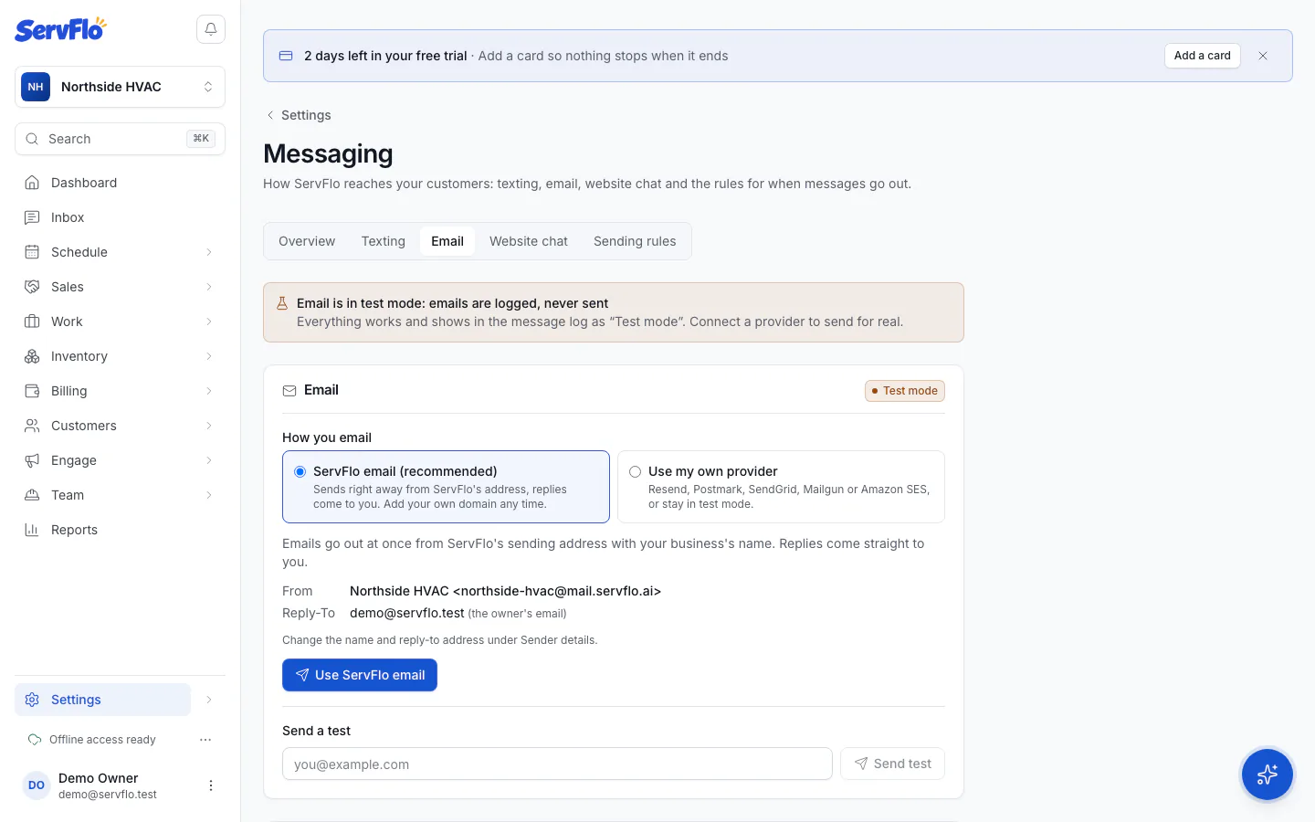The width and height of the screenshot is (1315, 822).
Task: Click the Send test button
Action: [x=892, y=764]
